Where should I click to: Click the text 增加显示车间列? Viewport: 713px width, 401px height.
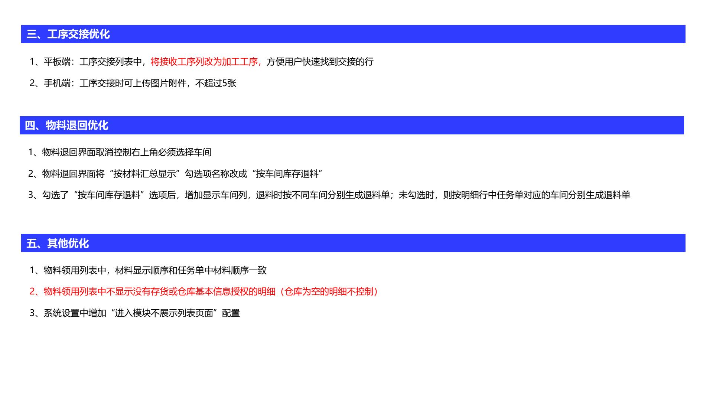coord(216,195)
